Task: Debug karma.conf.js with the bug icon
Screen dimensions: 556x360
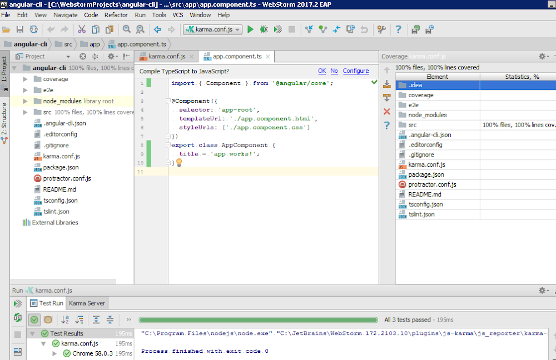Action: [x=264, y=29]
